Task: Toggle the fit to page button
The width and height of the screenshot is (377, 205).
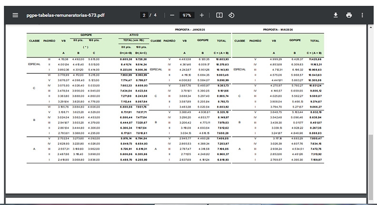Action: point(219,15)
